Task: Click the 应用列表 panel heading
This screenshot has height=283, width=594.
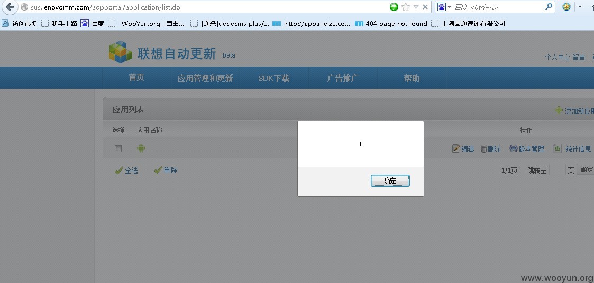Action: tap(128, 110)
